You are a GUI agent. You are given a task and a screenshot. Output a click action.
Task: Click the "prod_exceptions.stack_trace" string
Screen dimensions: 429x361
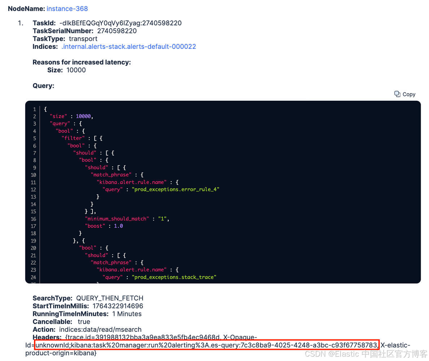pyautogui.click(x=174, y=277)
